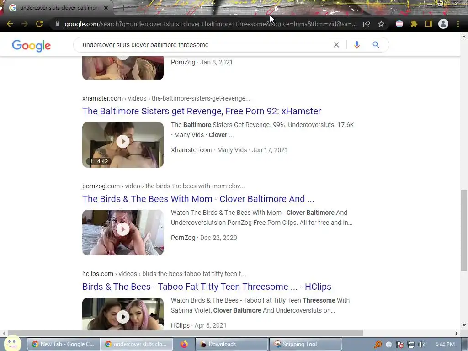Open a new tab with plus button
The height and width of the screenshot is (351, 468).
tap(123, 8)
